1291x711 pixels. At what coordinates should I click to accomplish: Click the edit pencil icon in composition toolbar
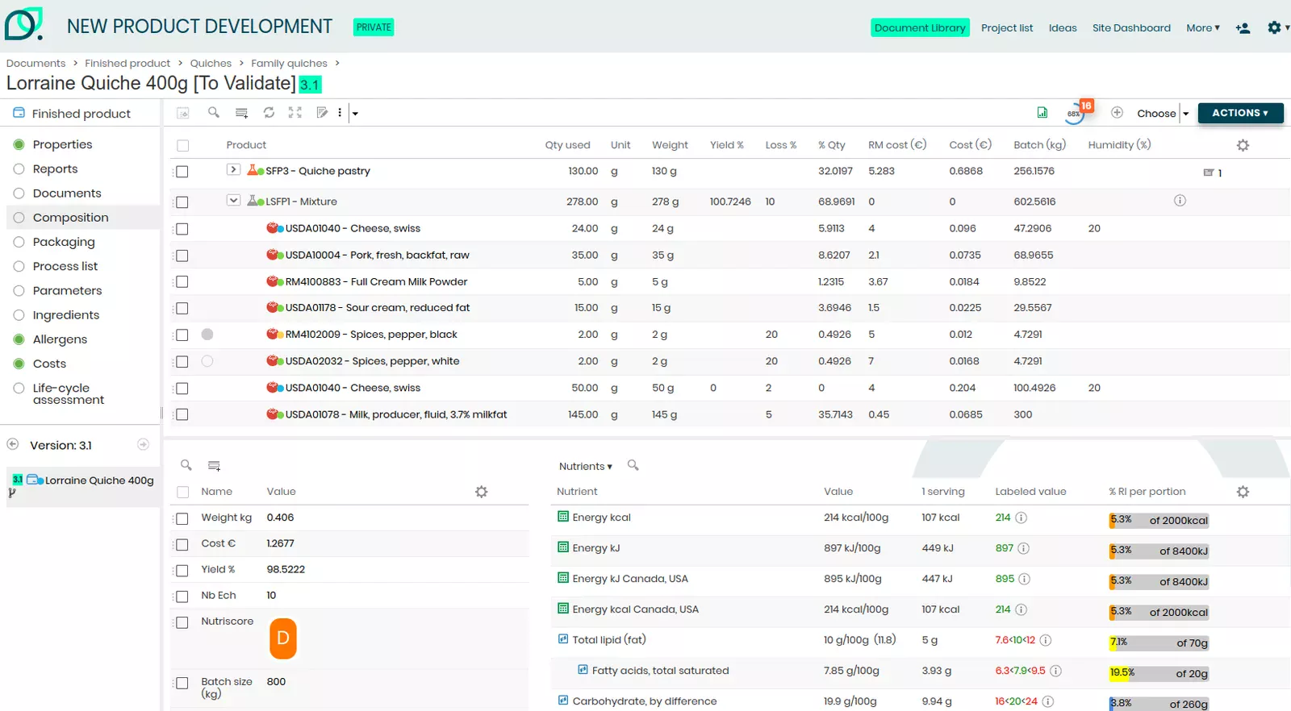[323, 113]
